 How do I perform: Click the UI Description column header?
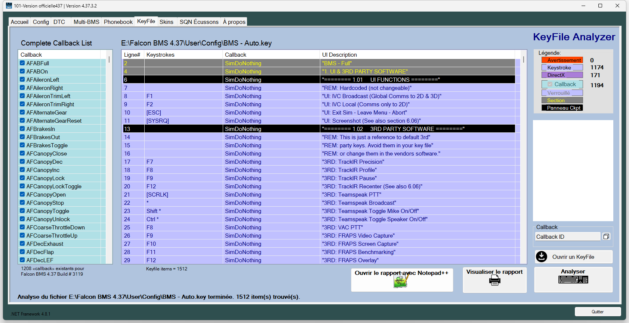tap(417, 54)
